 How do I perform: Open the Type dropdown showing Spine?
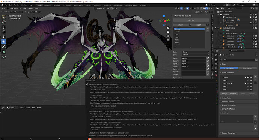(196, 52)
